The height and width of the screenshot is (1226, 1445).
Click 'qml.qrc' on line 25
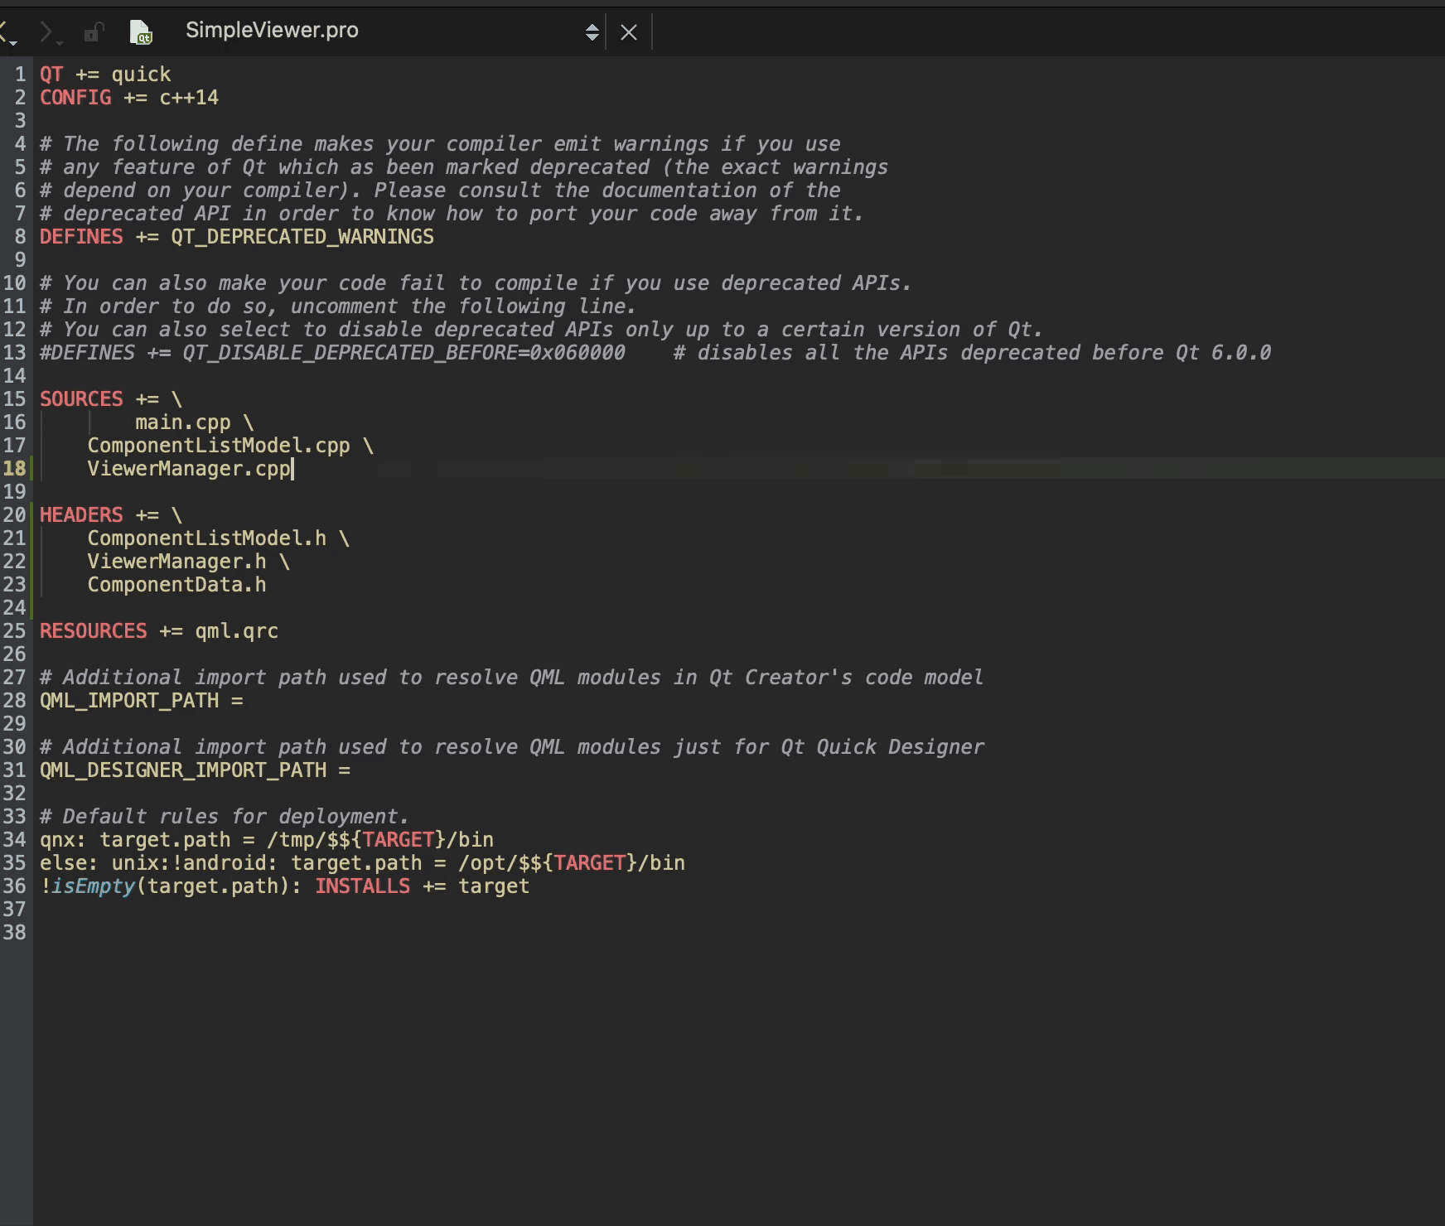pos(237,631)
